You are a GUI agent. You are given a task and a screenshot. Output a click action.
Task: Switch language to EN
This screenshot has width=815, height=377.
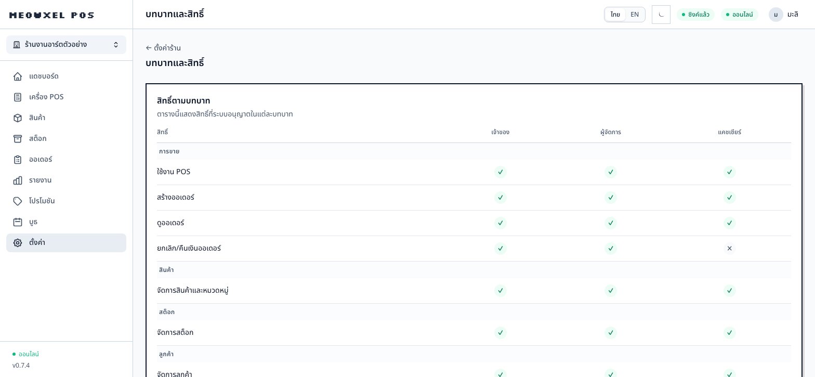pos(635,15)
